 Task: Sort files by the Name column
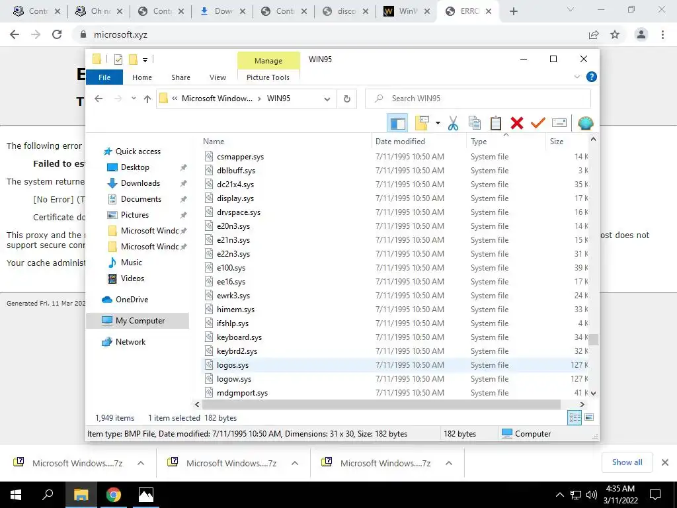pyautogui.click(x=214, y=142)
